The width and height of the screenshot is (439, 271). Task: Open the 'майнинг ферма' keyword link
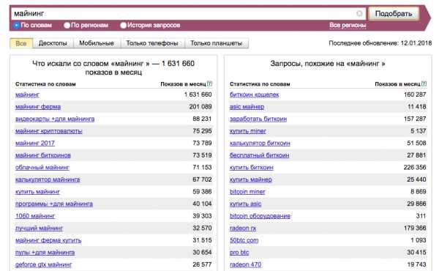pos(38,107)
